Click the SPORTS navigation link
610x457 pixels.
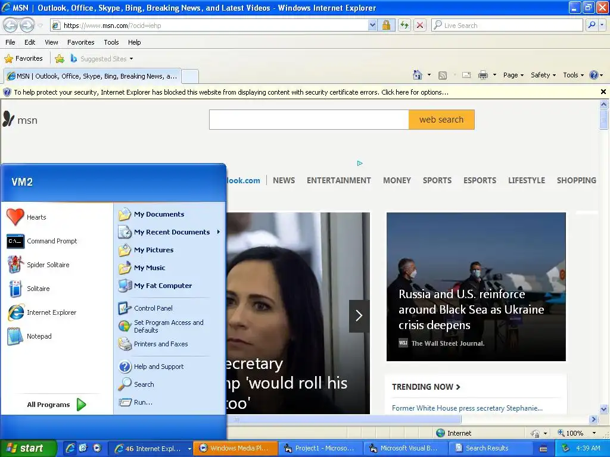coord(437,181)
